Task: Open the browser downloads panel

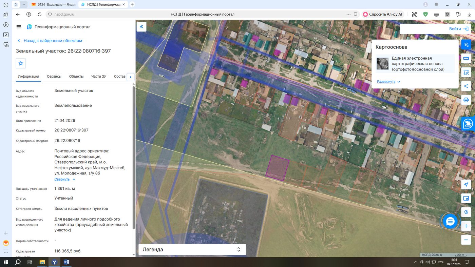Action: click(x=469, y=15)
